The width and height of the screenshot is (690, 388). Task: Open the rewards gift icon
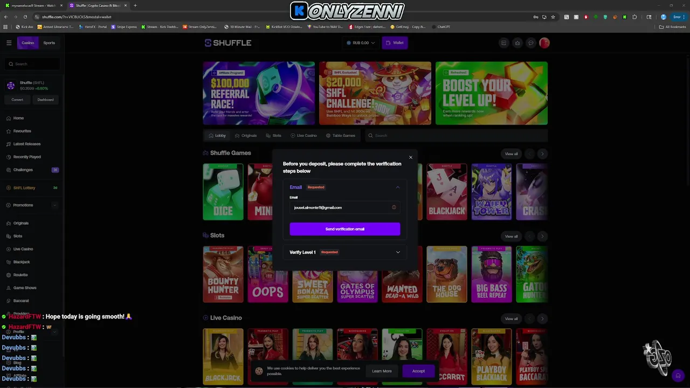pos(517,43)
